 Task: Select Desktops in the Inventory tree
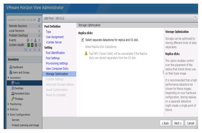pyautogui.click(x=19, y=88)
